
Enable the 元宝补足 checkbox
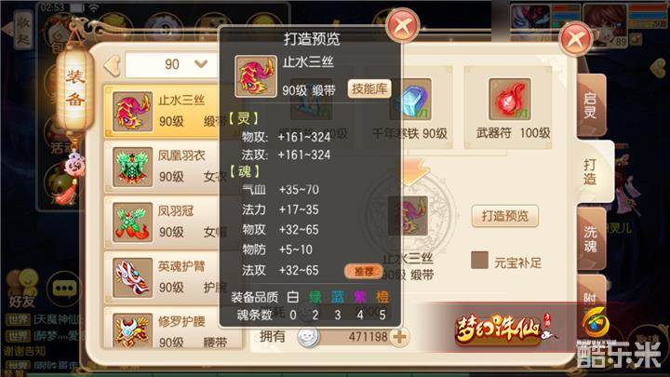[x=479, y=260]
